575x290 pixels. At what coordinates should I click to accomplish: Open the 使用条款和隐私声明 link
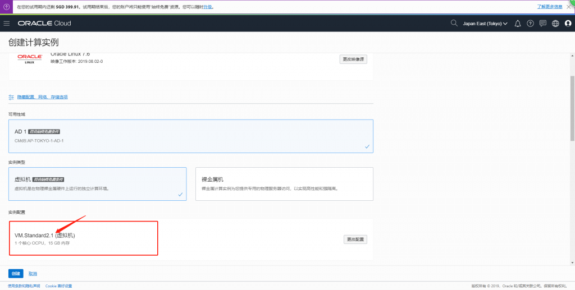pos(24,286)
